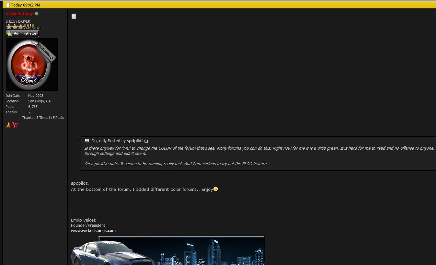Open the wickedstangs username profile link
436x265 pixels.
click(x=20, y=14)
